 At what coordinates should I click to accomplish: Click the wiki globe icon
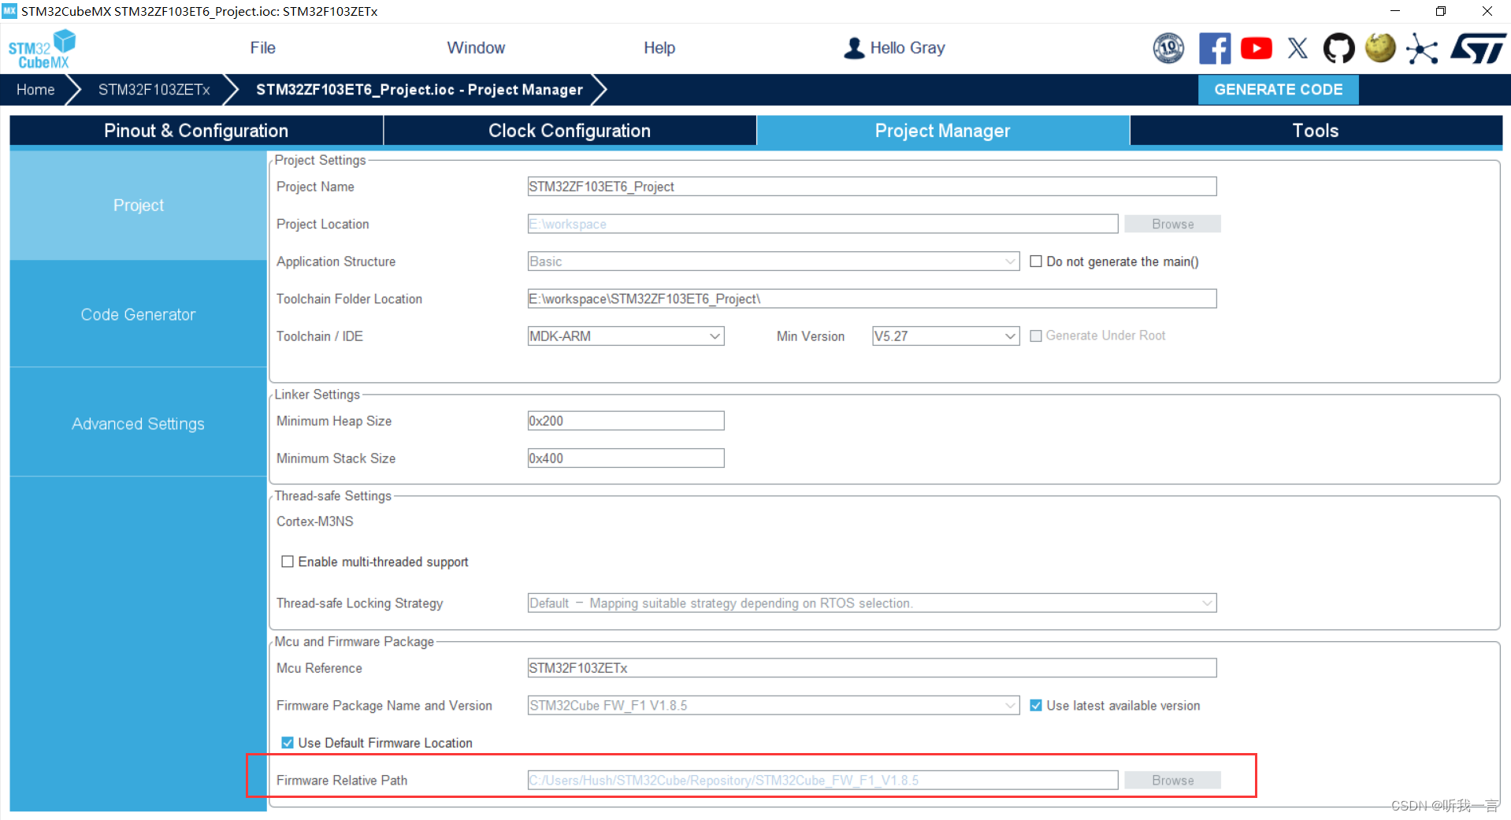1380,48
